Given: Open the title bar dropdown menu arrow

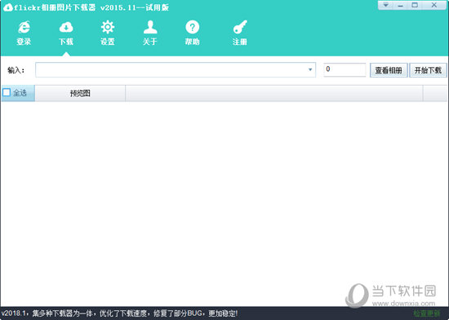Looking at the screenshot, I should (385, 5).
